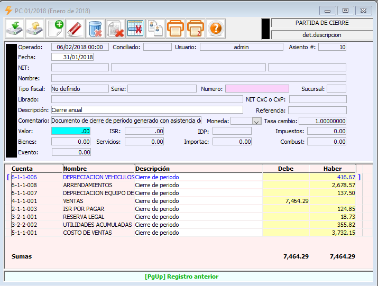This screenshot has height=286, width=378.
Task: Click the Haber column header
Action: coord(333,169)
